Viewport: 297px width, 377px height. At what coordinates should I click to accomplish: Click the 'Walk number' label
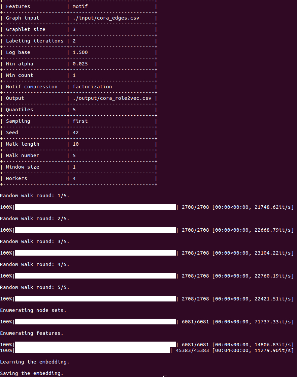[23, 155]
